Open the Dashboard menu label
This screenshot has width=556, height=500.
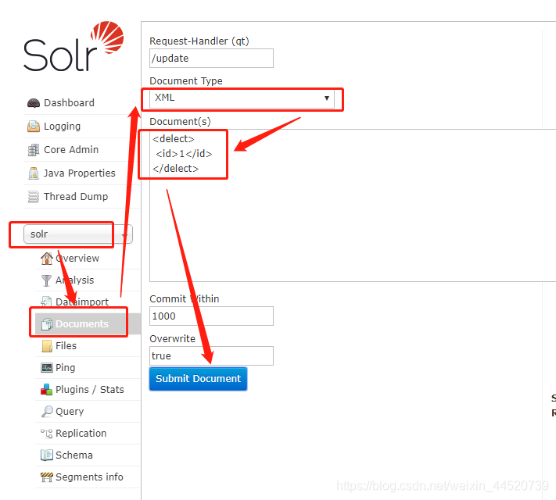pos(69,103)
